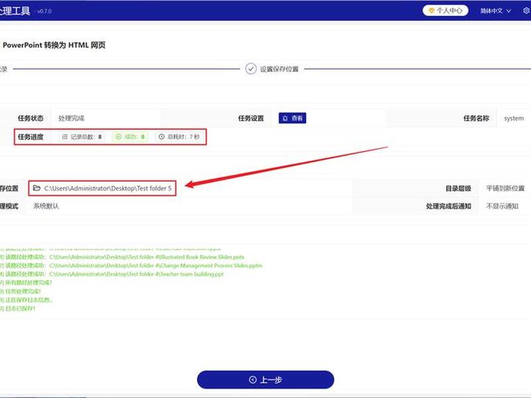The image size is (531, 398).
Task: Click the v0.7.0 version label
Action: click(x=44, y=11)
